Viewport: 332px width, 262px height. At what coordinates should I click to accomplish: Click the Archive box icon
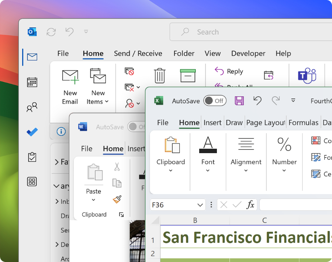188,75
